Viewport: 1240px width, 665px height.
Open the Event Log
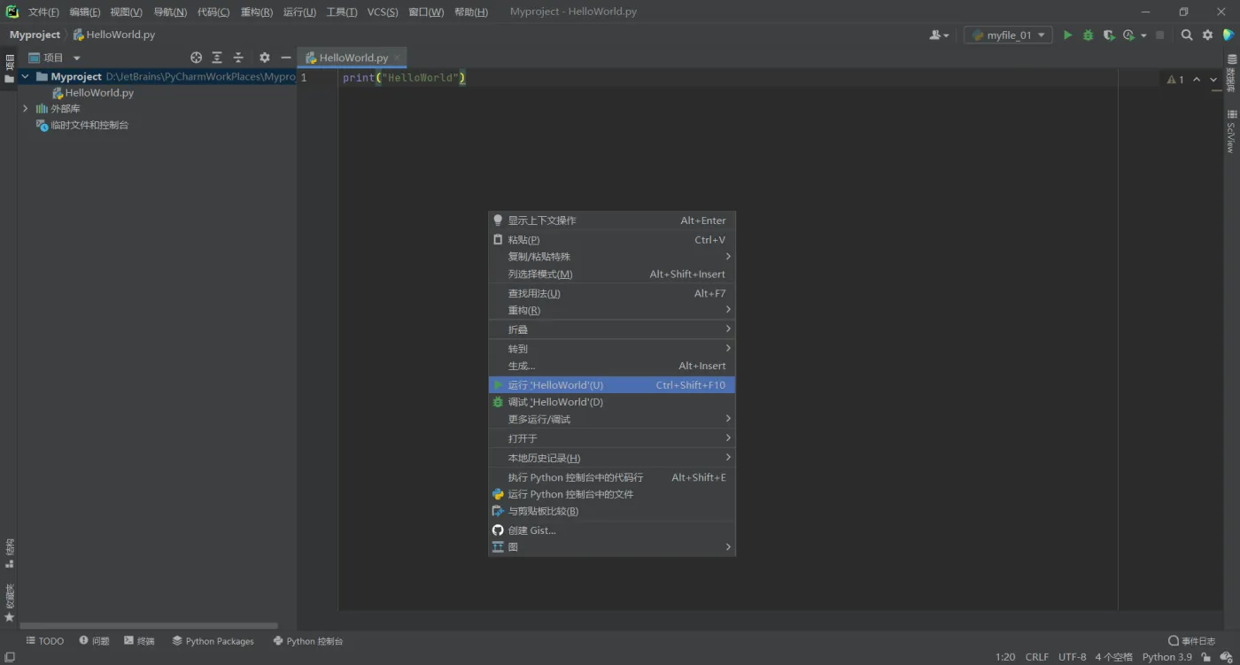coord(1191,641)
